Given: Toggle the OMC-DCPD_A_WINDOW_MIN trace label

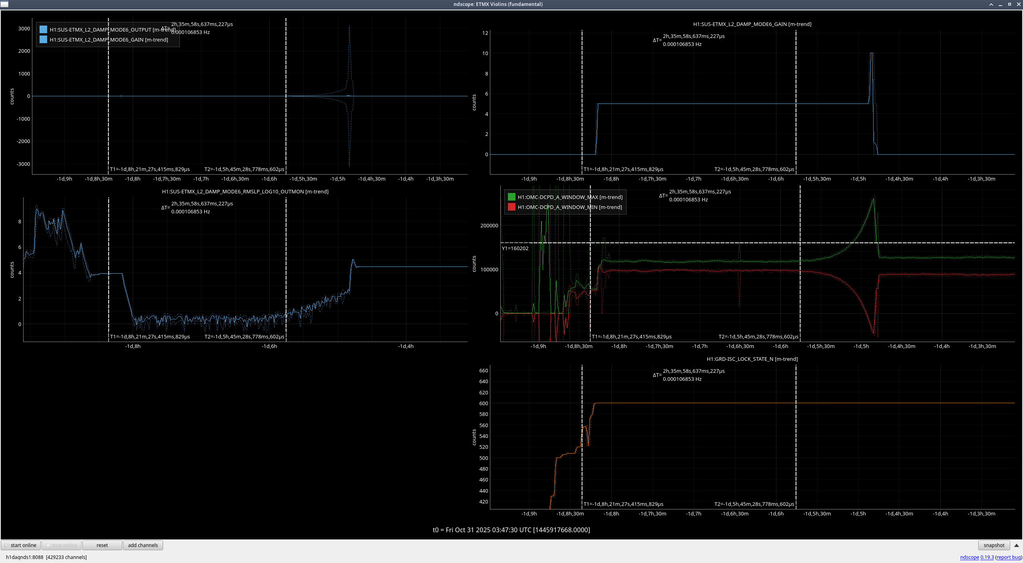Looking at the screenshot, I should pos(570,207).
